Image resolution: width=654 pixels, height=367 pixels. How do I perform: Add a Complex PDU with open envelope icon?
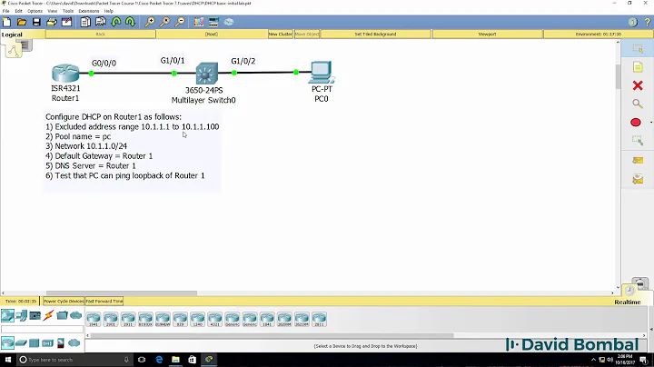(638, 179)
